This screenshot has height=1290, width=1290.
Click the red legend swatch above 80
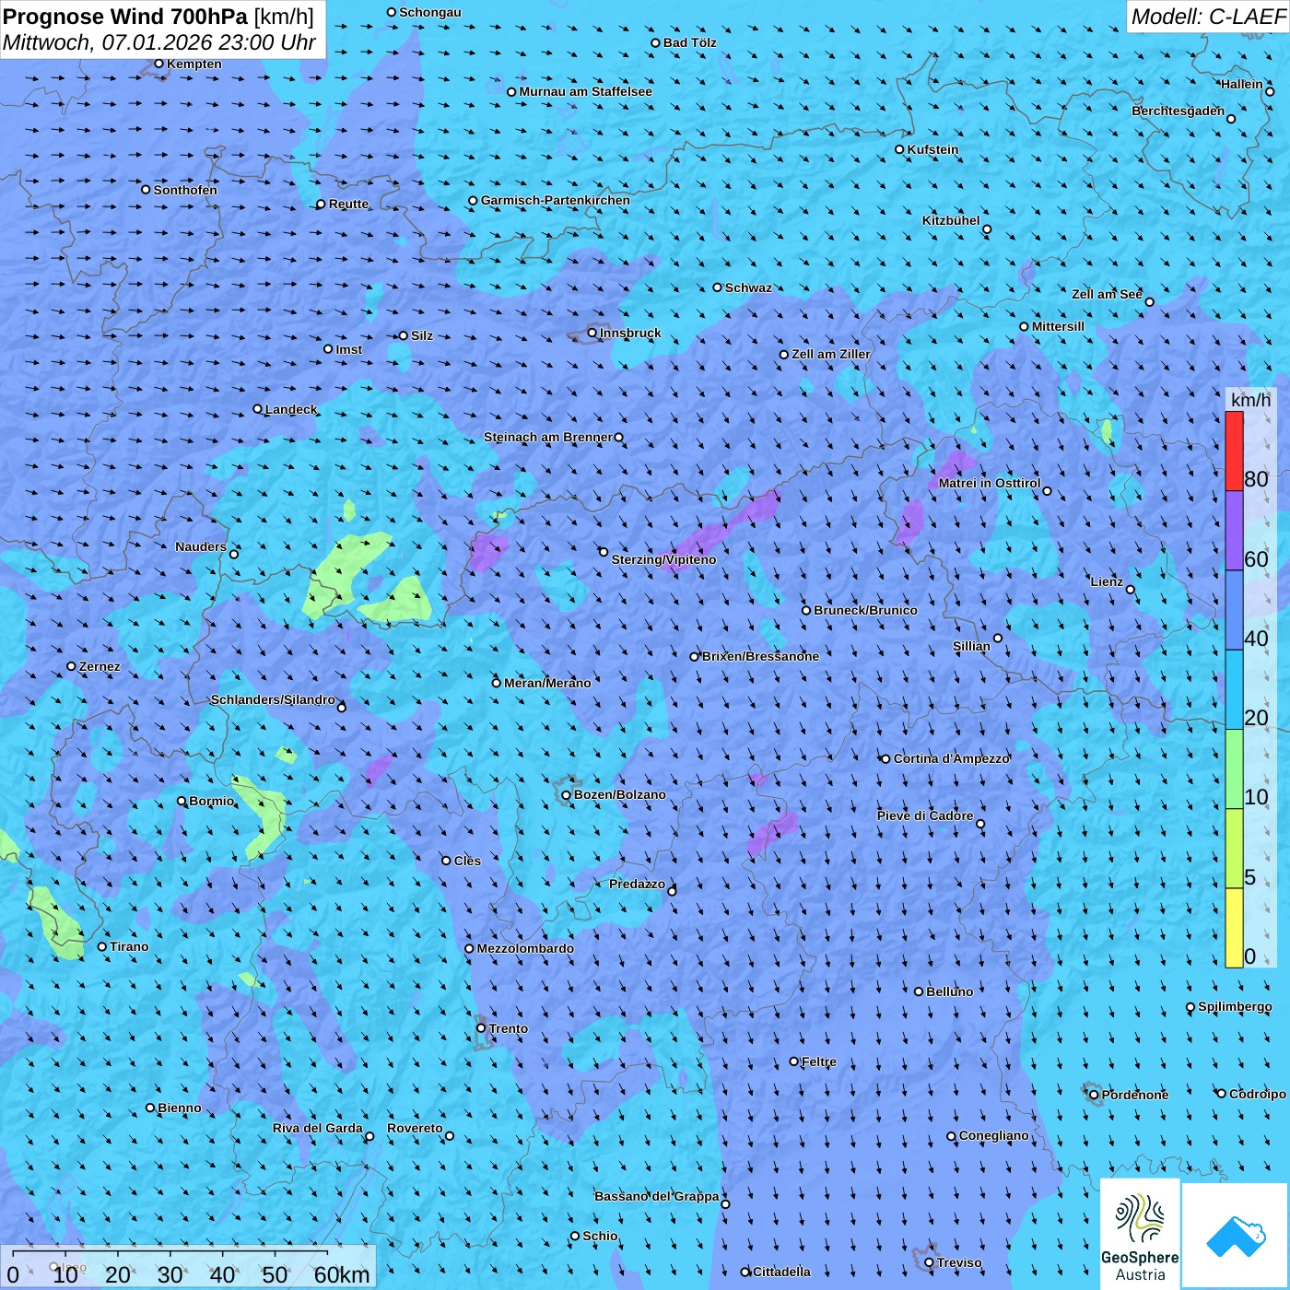point(1234,451)
